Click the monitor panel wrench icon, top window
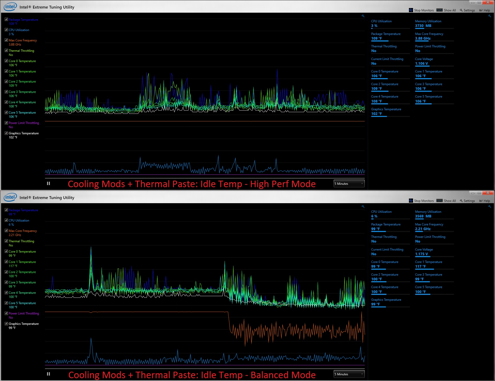 [x=489, y=16]
